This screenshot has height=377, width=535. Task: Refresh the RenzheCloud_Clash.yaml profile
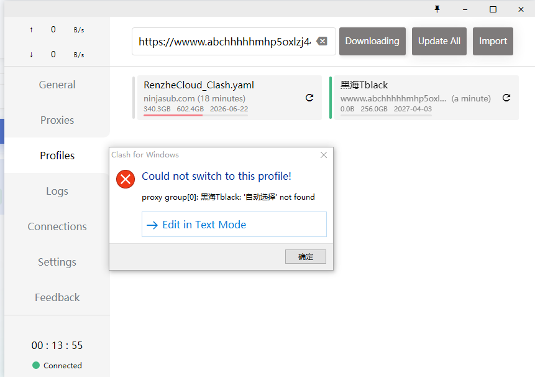(x=309, y=98)
